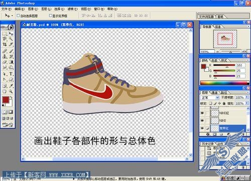
Task: Switch to the 路径 Paths tab
Action: 224,93
